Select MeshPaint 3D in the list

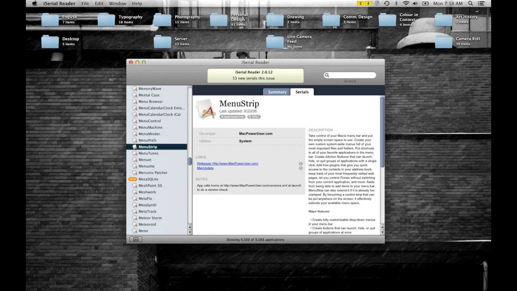click(157, 186)
